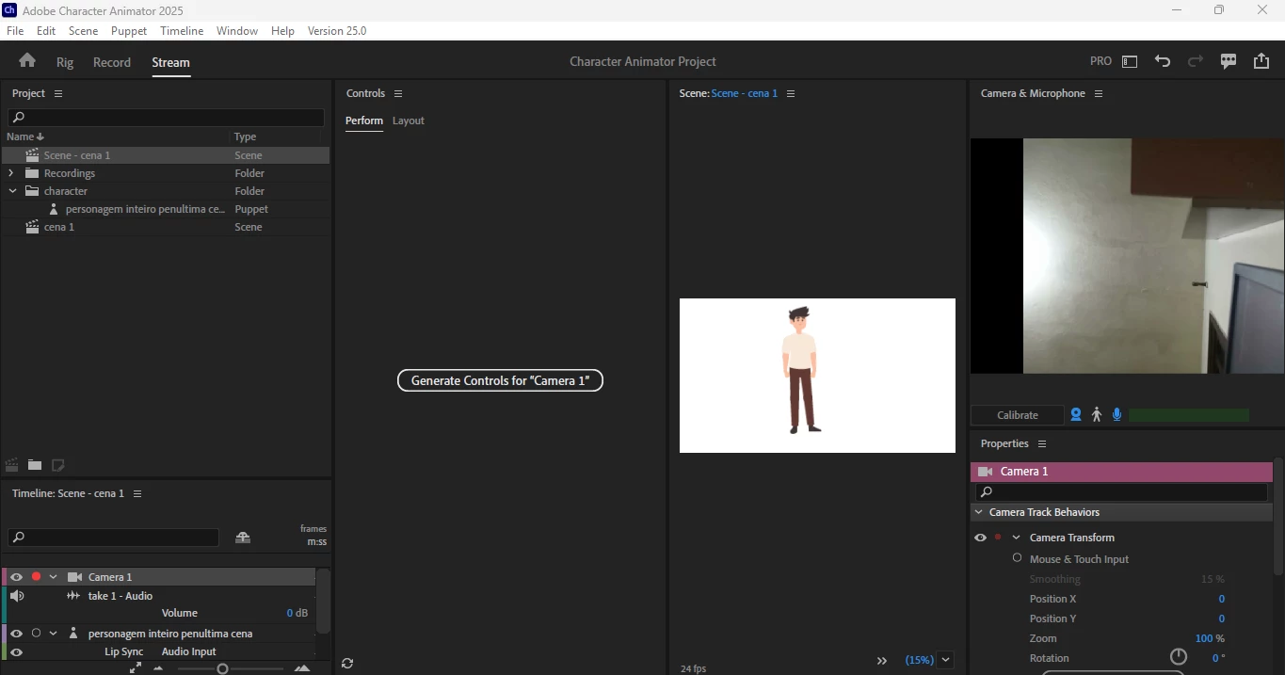1285x675 pixels.
Task: Hide personagem inteiro penultima cena track eye
Action: [16, 634]
